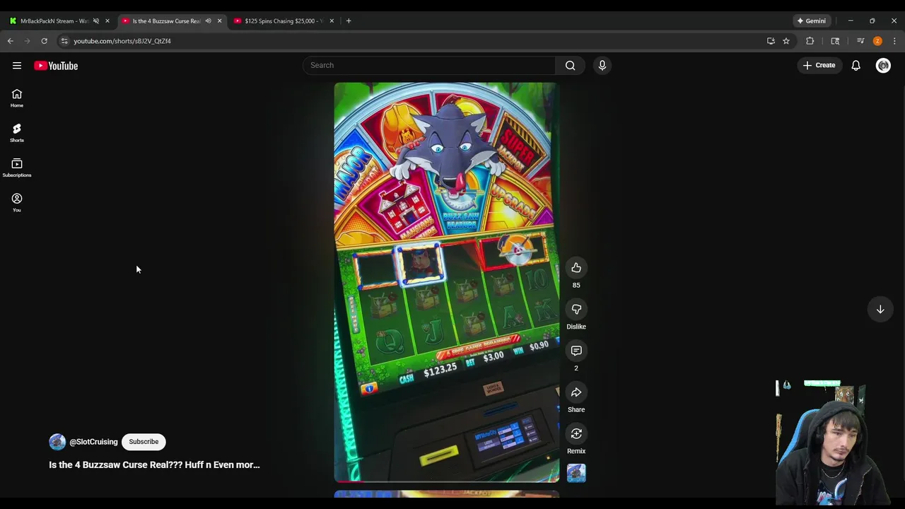This screenshot has height=509, width=905.
Task: Close the MrBackPackN Stream tab
Action: (x=107, y=21)
